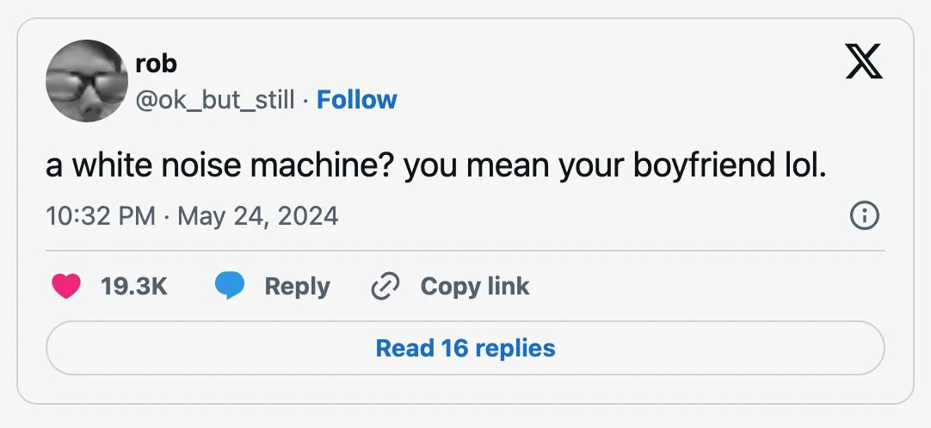Click the phrase "white noise machine?" in tweet
The width and height of the screenshot is (931, 428).
point(231,166)
